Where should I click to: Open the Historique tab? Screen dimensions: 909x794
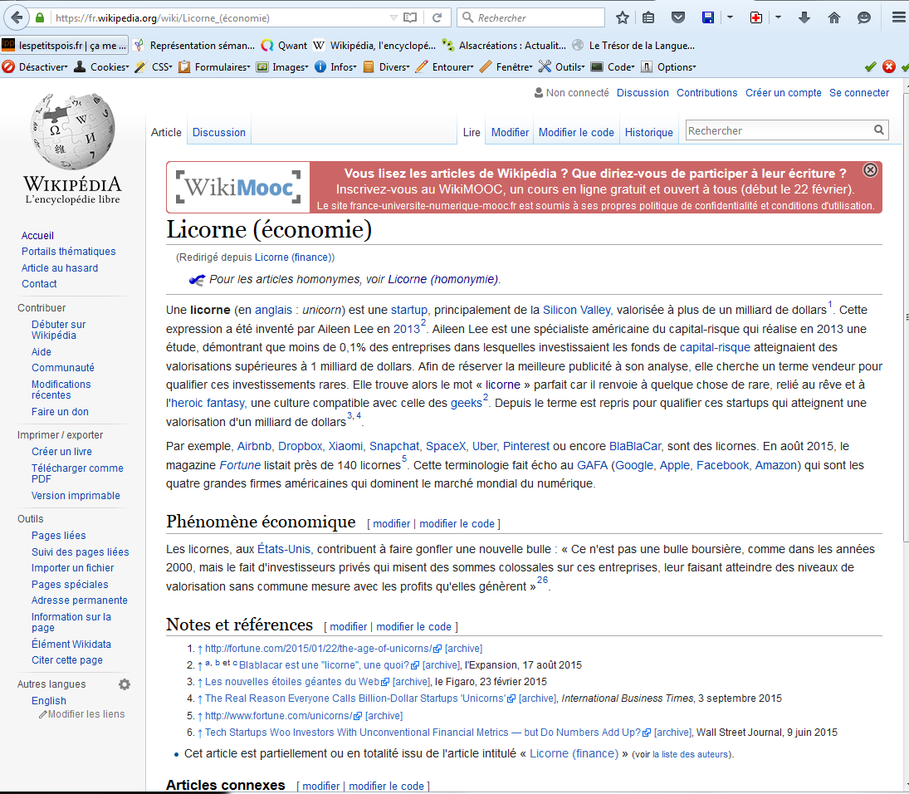648,132
